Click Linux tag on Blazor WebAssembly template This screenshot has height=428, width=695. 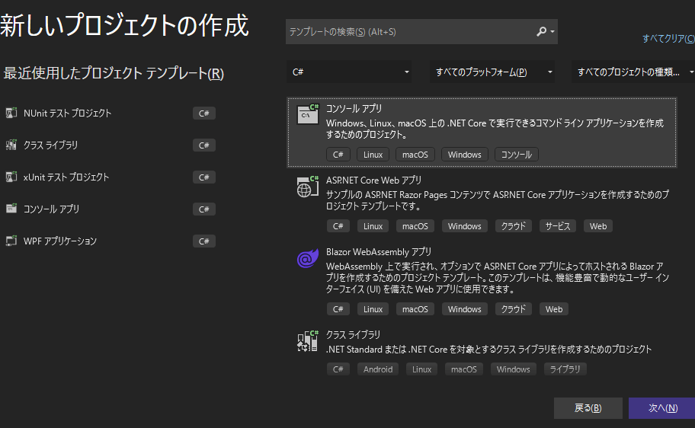coord(373,309)
